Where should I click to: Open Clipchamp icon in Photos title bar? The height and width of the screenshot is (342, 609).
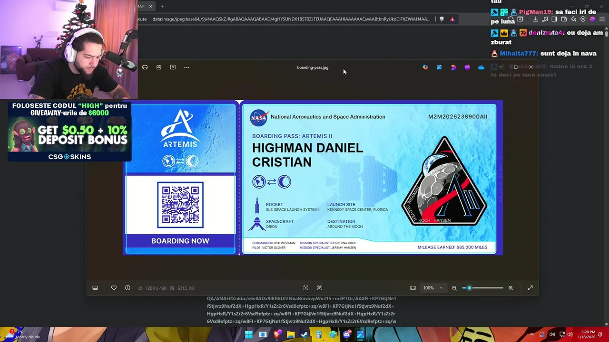pyautogui.click(x=467, y=67)
